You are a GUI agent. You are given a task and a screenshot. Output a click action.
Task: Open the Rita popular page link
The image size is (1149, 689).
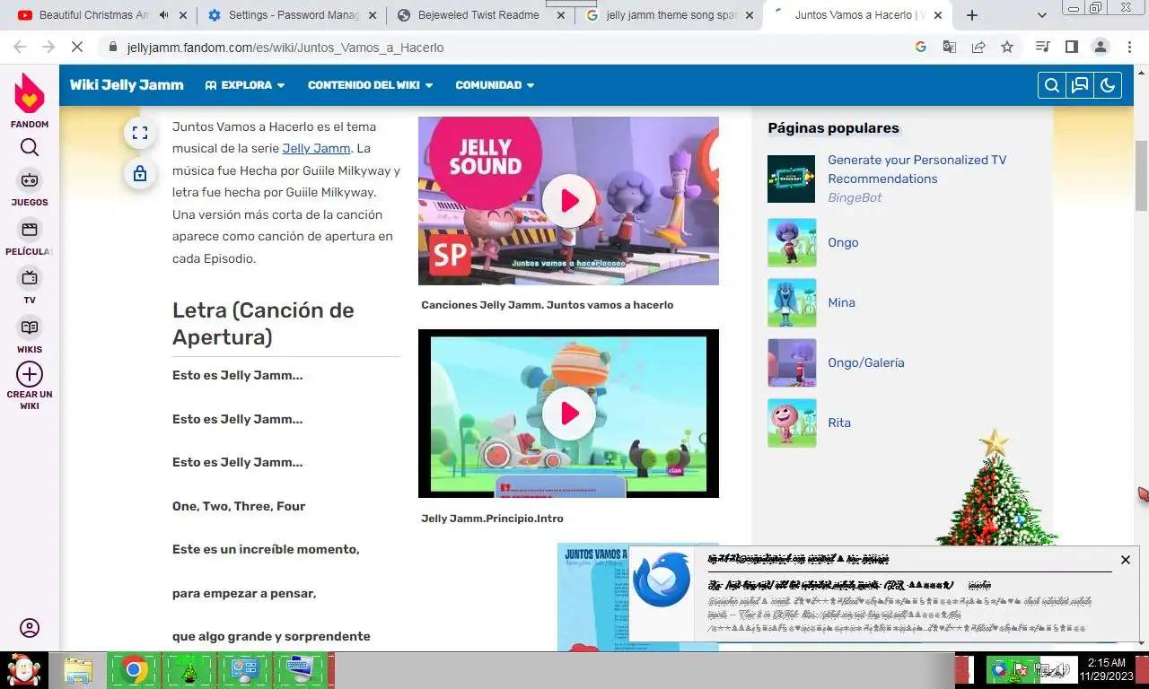pos(839,423)
